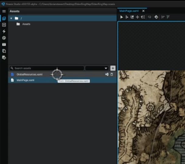This screenshot has width=185, height=164.
Task: Select the Assets panel icon in sidebar
Action: (4, 18)
